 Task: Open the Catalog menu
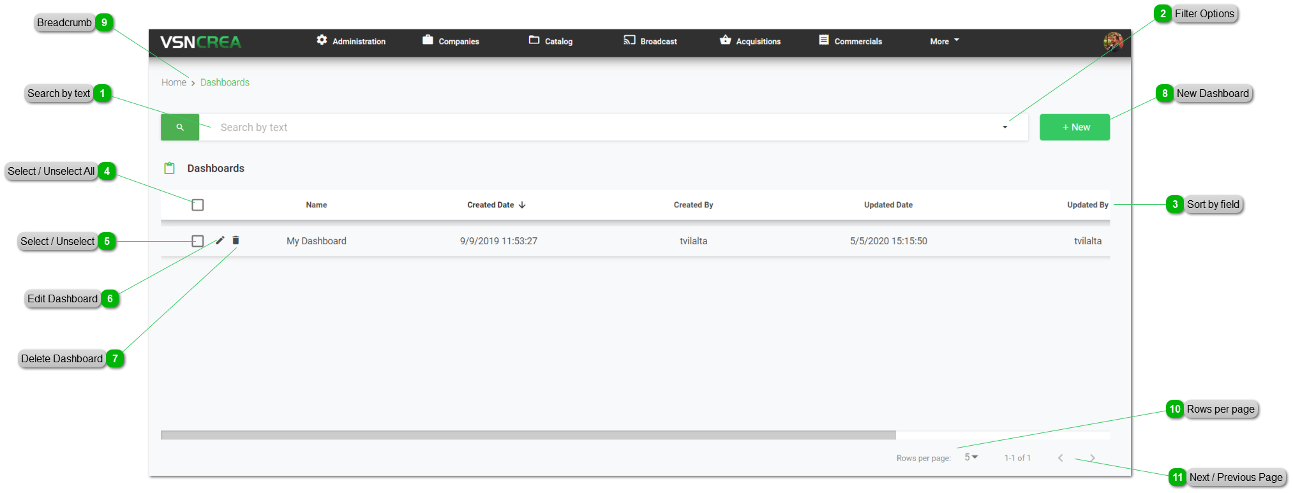pyautogui.click(x=551, y=41)
